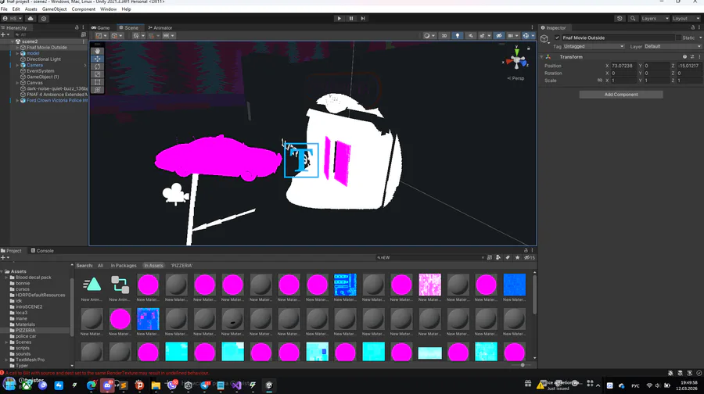The height and width of the screenshot is (394, 704).
Task: Expand the model object in Hierarchy
Action: 17,53
